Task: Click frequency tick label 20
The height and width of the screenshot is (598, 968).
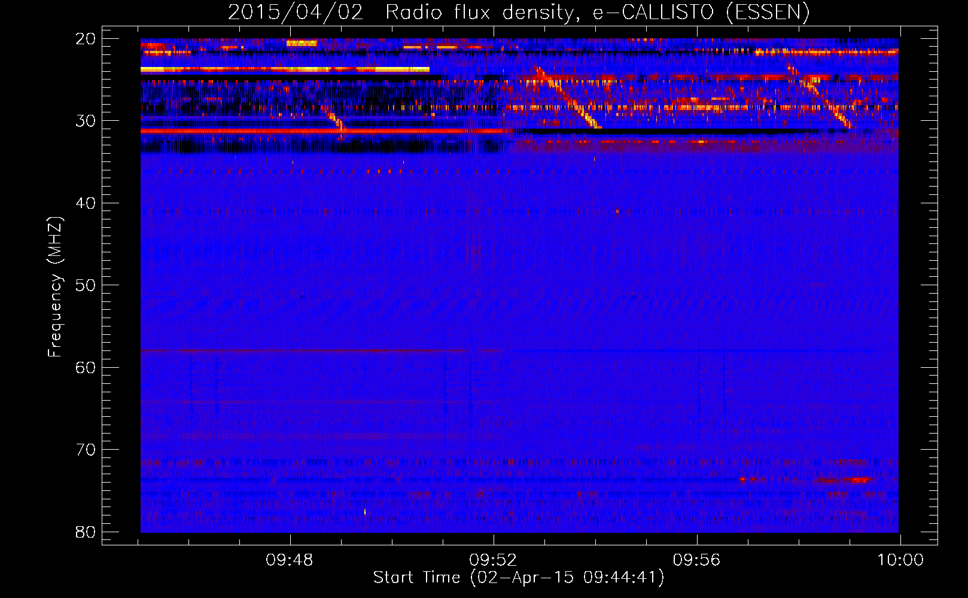Action: 86,39
